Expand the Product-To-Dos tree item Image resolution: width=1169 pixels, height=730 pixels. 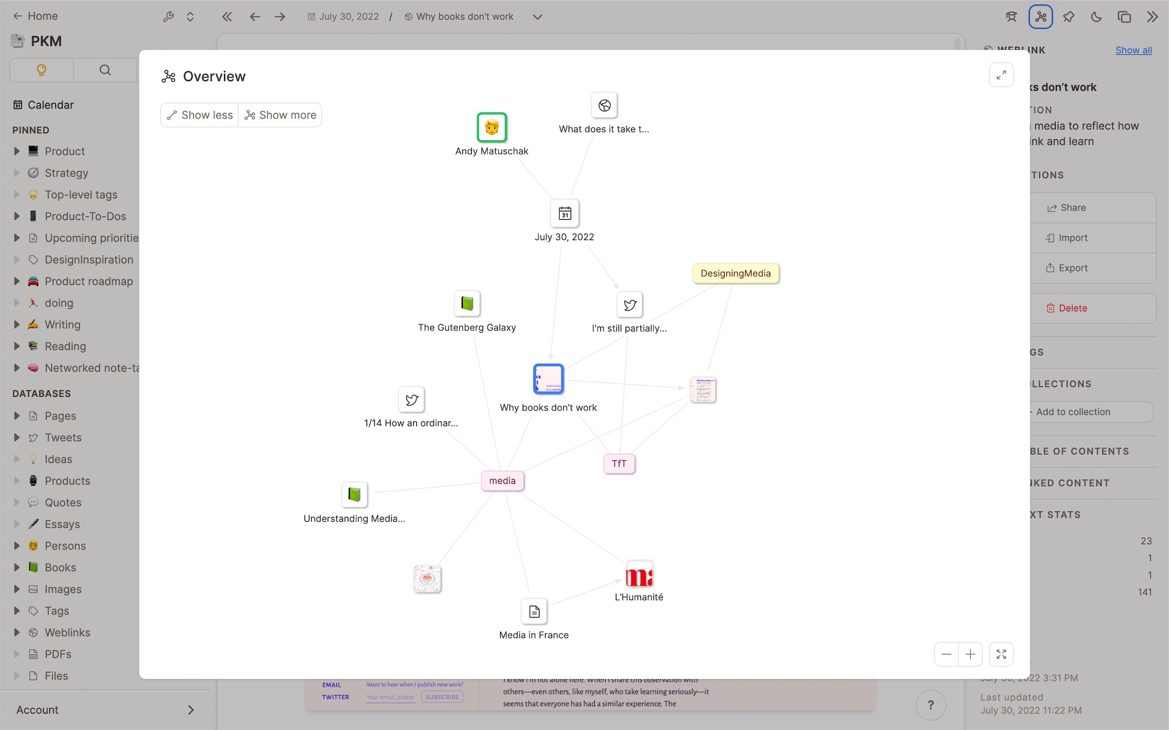(x=16, y=216)
